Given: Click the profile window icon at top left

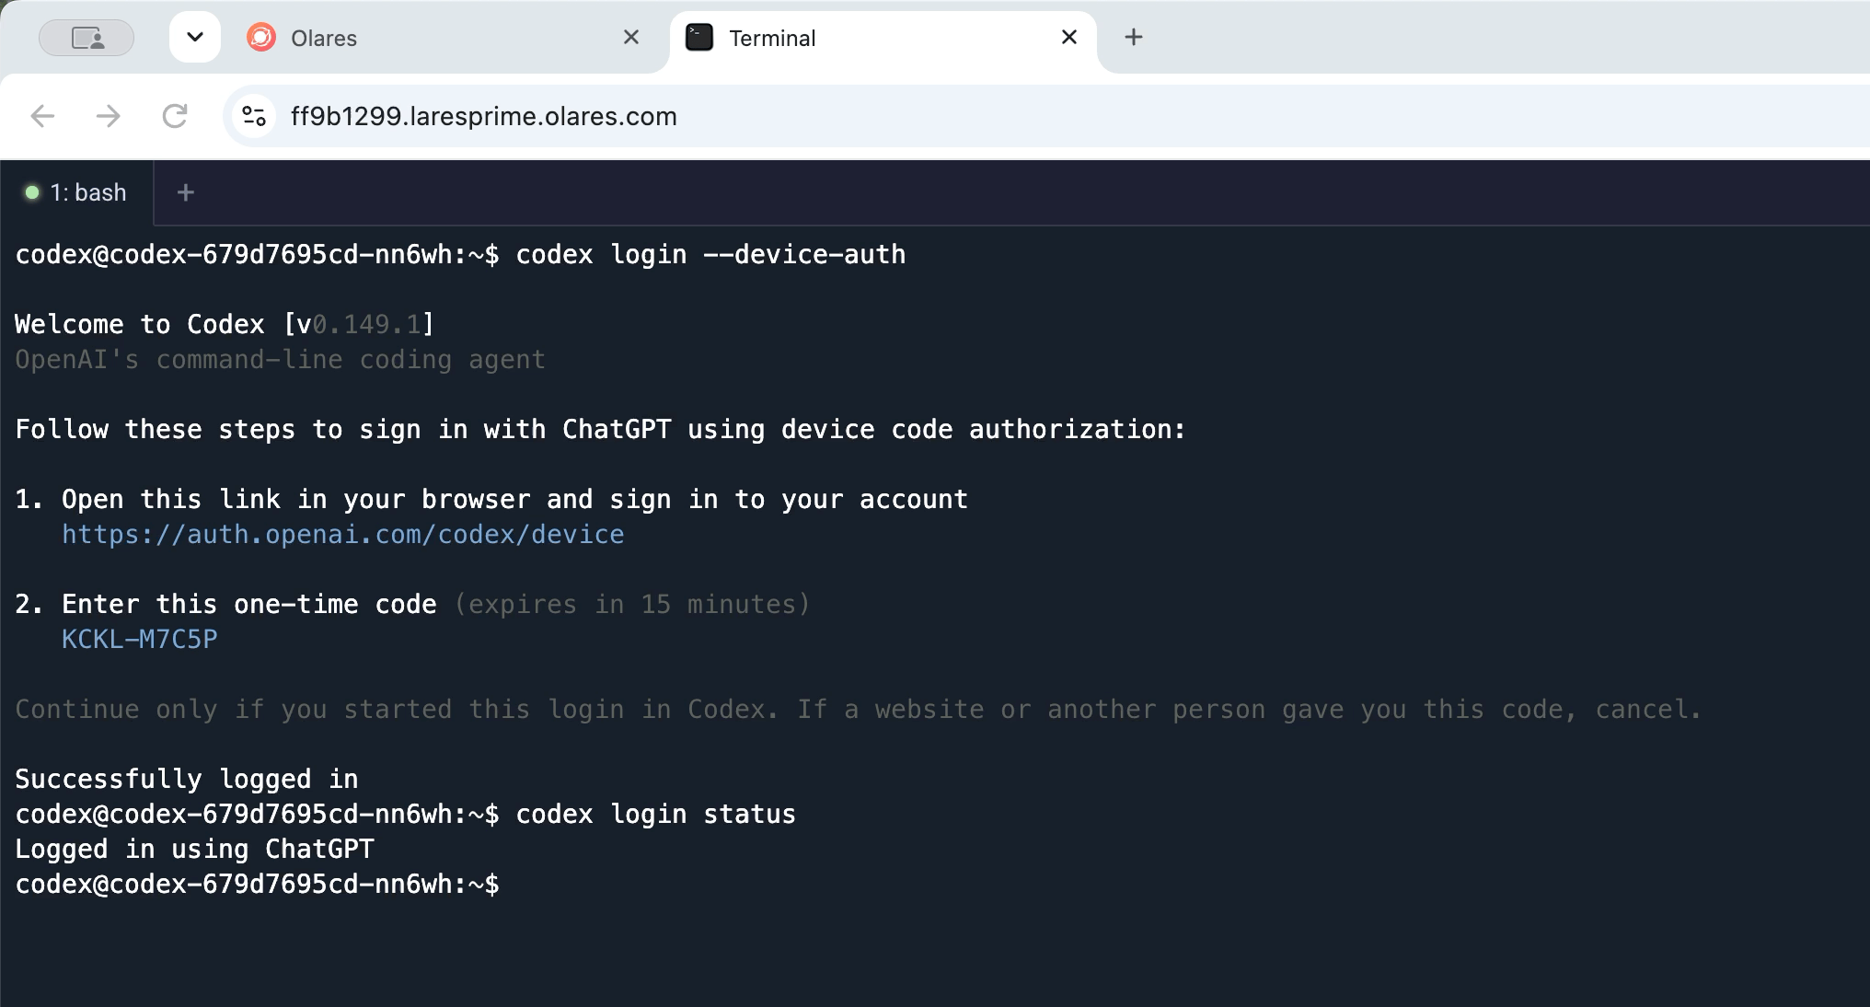Looking at the screenshot, I should click(x=87, y=38).
